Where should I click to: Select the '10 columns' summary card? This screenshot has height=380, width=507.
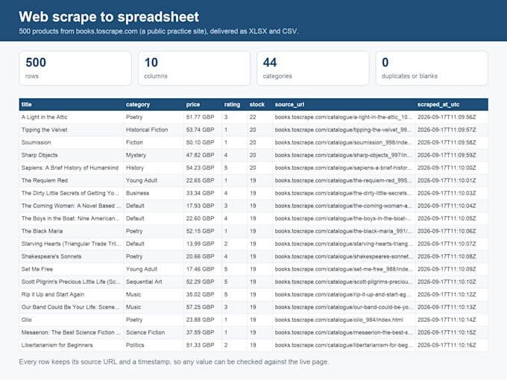(194, 69)
